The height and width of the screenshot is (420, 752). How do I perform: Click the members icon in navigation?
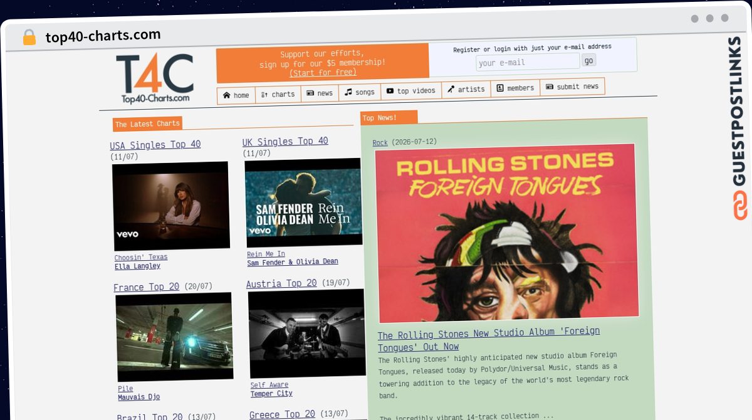click(x=500, y=88)
